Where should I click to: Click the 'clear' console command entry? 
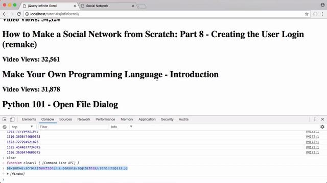point(11,158)
